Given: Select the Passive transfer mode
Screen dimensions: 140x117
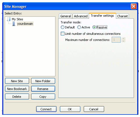Looking at the screenshot, I should click(94, 27).
